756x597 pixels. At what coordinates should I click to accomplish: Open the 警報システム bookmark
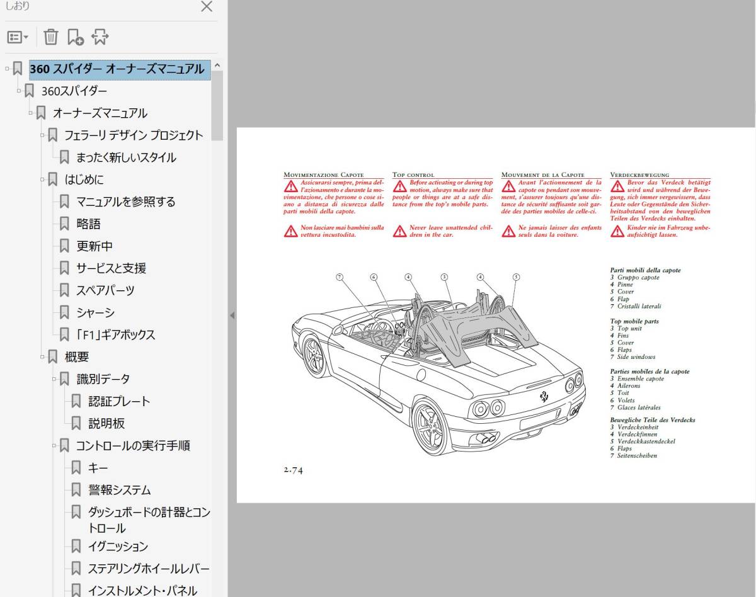[120, 490]
